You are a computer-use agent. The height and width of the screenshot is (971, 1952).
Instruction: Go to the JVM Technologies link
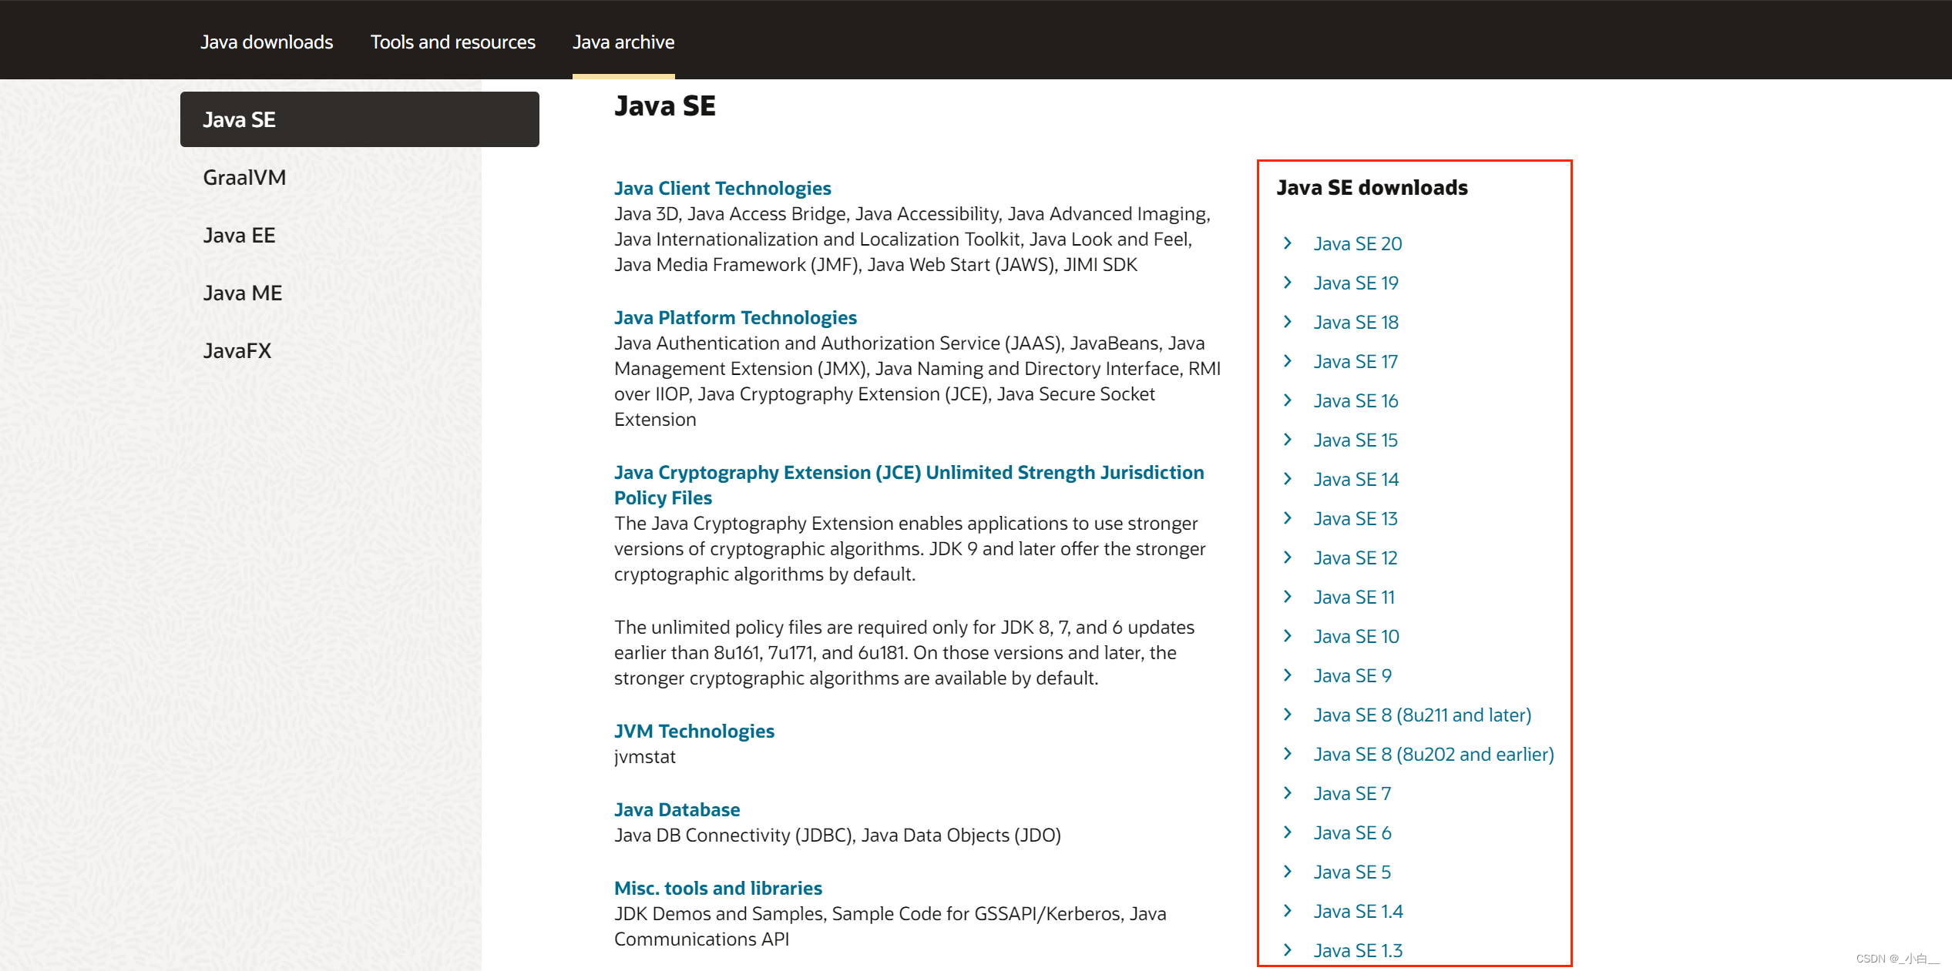coord(694,732)
